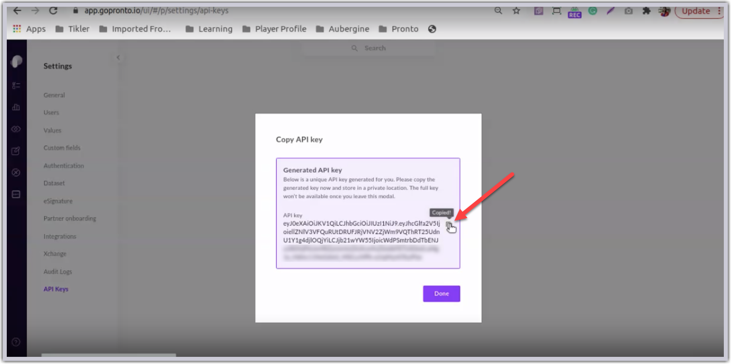Open the Tikler bookmark folder
731x364 pixels.
[x=73, y=29]
